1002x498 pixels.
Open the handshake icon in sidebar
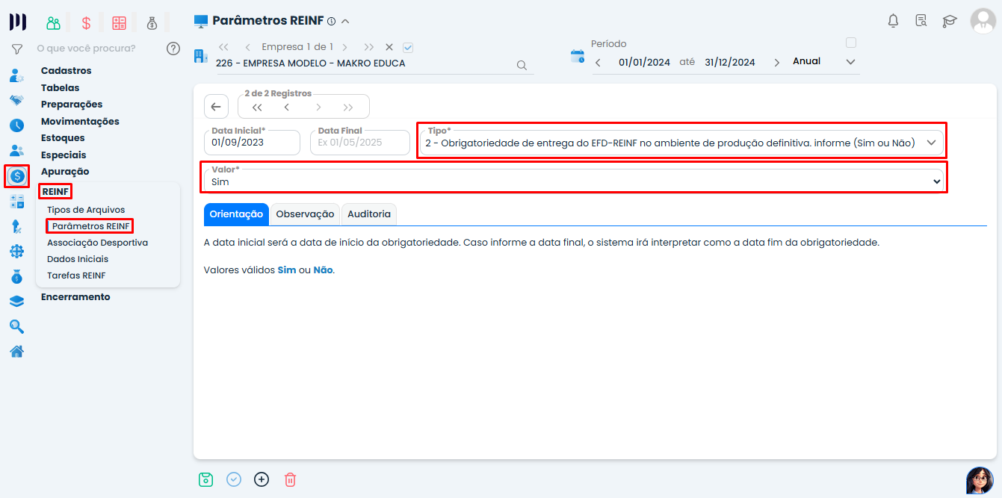[16, 100]
